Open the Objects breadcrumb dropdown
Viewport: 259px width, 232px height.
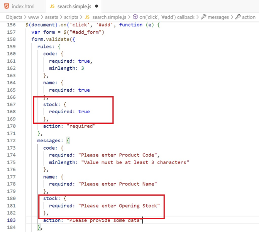[14, 17]
